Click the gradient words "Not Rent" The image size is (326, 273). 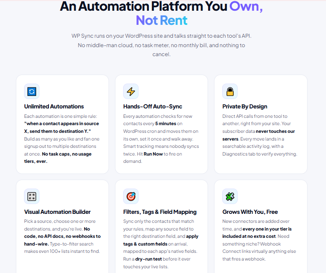click(x=162, y=21)
